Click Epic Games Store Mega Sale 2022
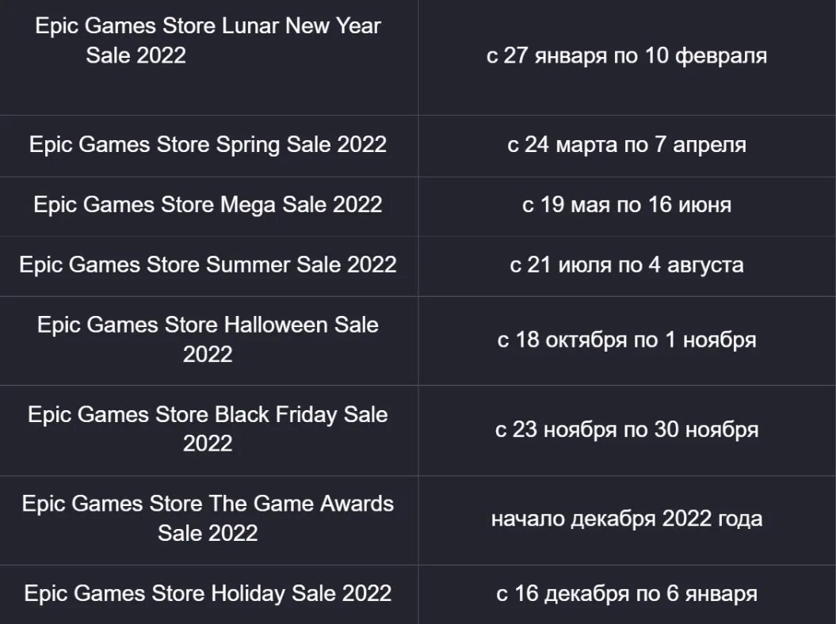Image resolution: width=836 pixels, height=624 pixels. coord(208,204)
